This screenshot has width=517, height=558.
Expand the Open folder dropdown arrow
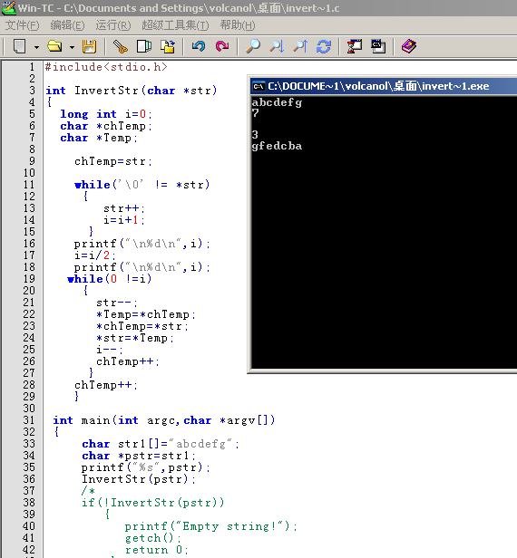point(72,47)
